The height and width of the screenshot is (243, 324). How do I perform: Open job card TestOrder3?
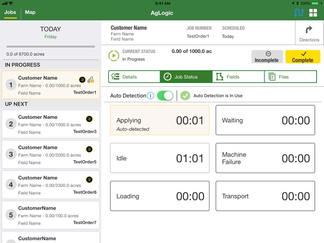51,124
